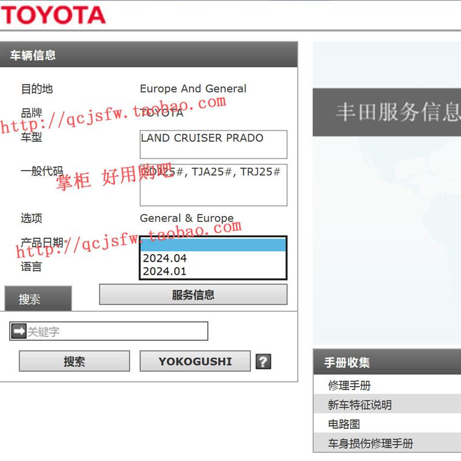461x461 pixels.
Task: Open the question mark help icon
Action: tap(263, 361)
